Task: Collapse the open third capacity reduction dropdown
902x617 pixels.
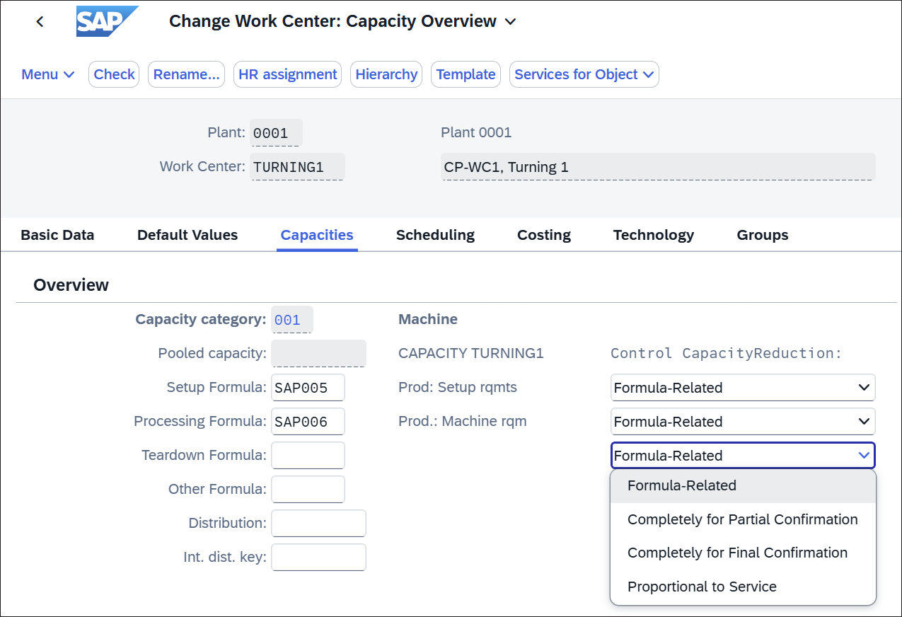Action: click(x=864, y=456)
